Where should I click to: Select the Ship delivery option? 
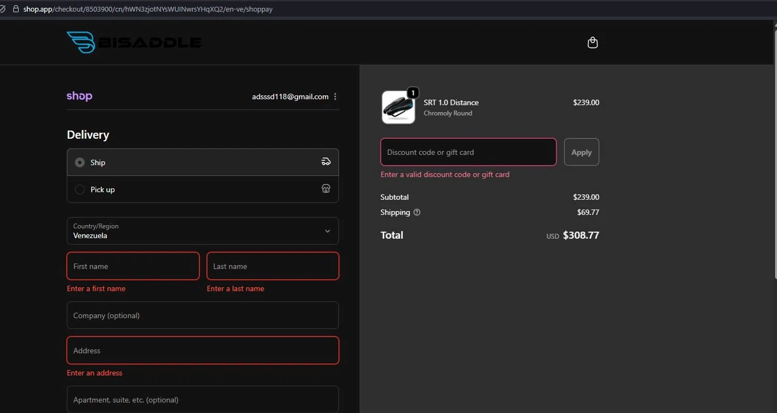[203, 163]
